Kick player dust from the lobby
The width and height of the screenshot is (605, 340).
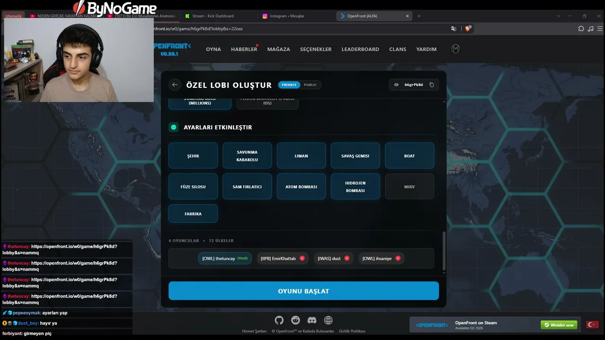(x=347, y=258)
